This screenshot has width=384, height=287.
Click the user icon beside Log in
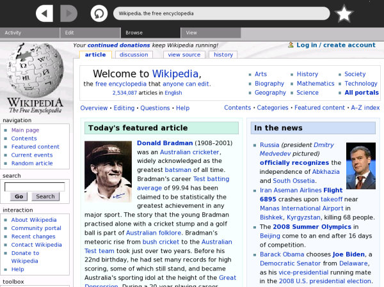(291, 45)
